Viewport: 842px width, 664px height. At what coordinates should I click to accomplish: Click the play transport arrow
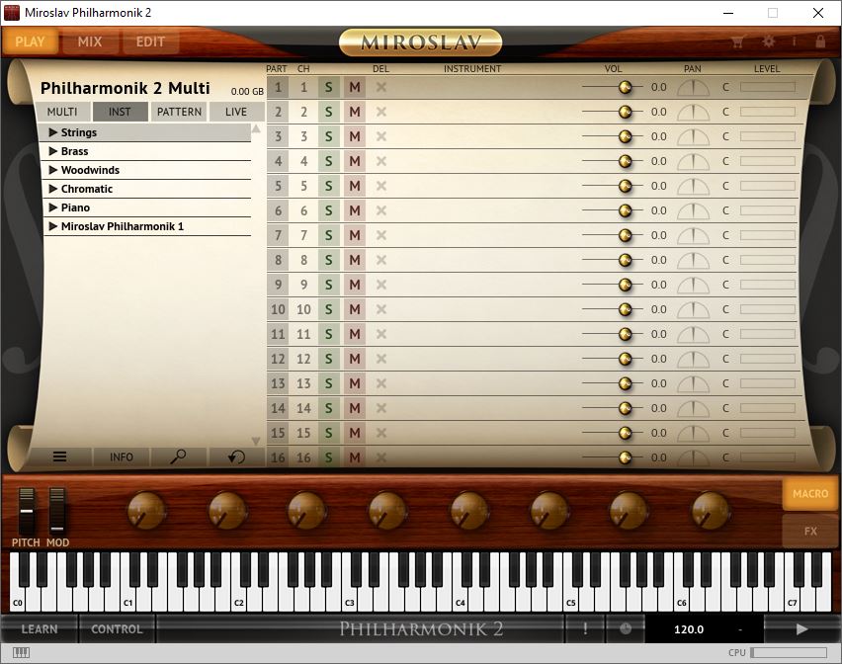(x=801, y=628)
